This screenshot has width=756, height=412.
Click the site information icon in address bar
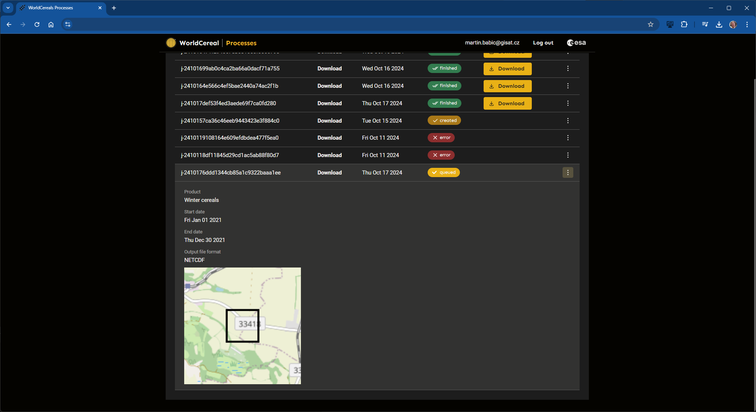click(67, 24)
